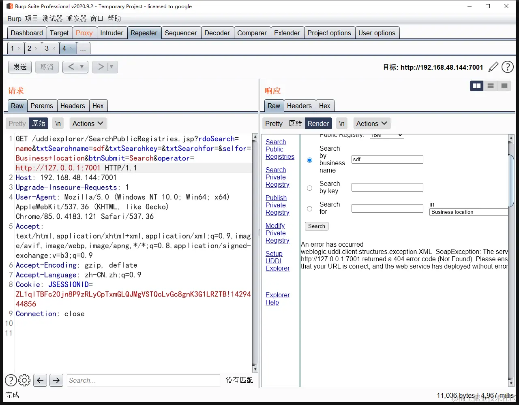This screenshot has height=405, width=519.
Task: Select top-bottom split layout icon
Action: [491, 86]
